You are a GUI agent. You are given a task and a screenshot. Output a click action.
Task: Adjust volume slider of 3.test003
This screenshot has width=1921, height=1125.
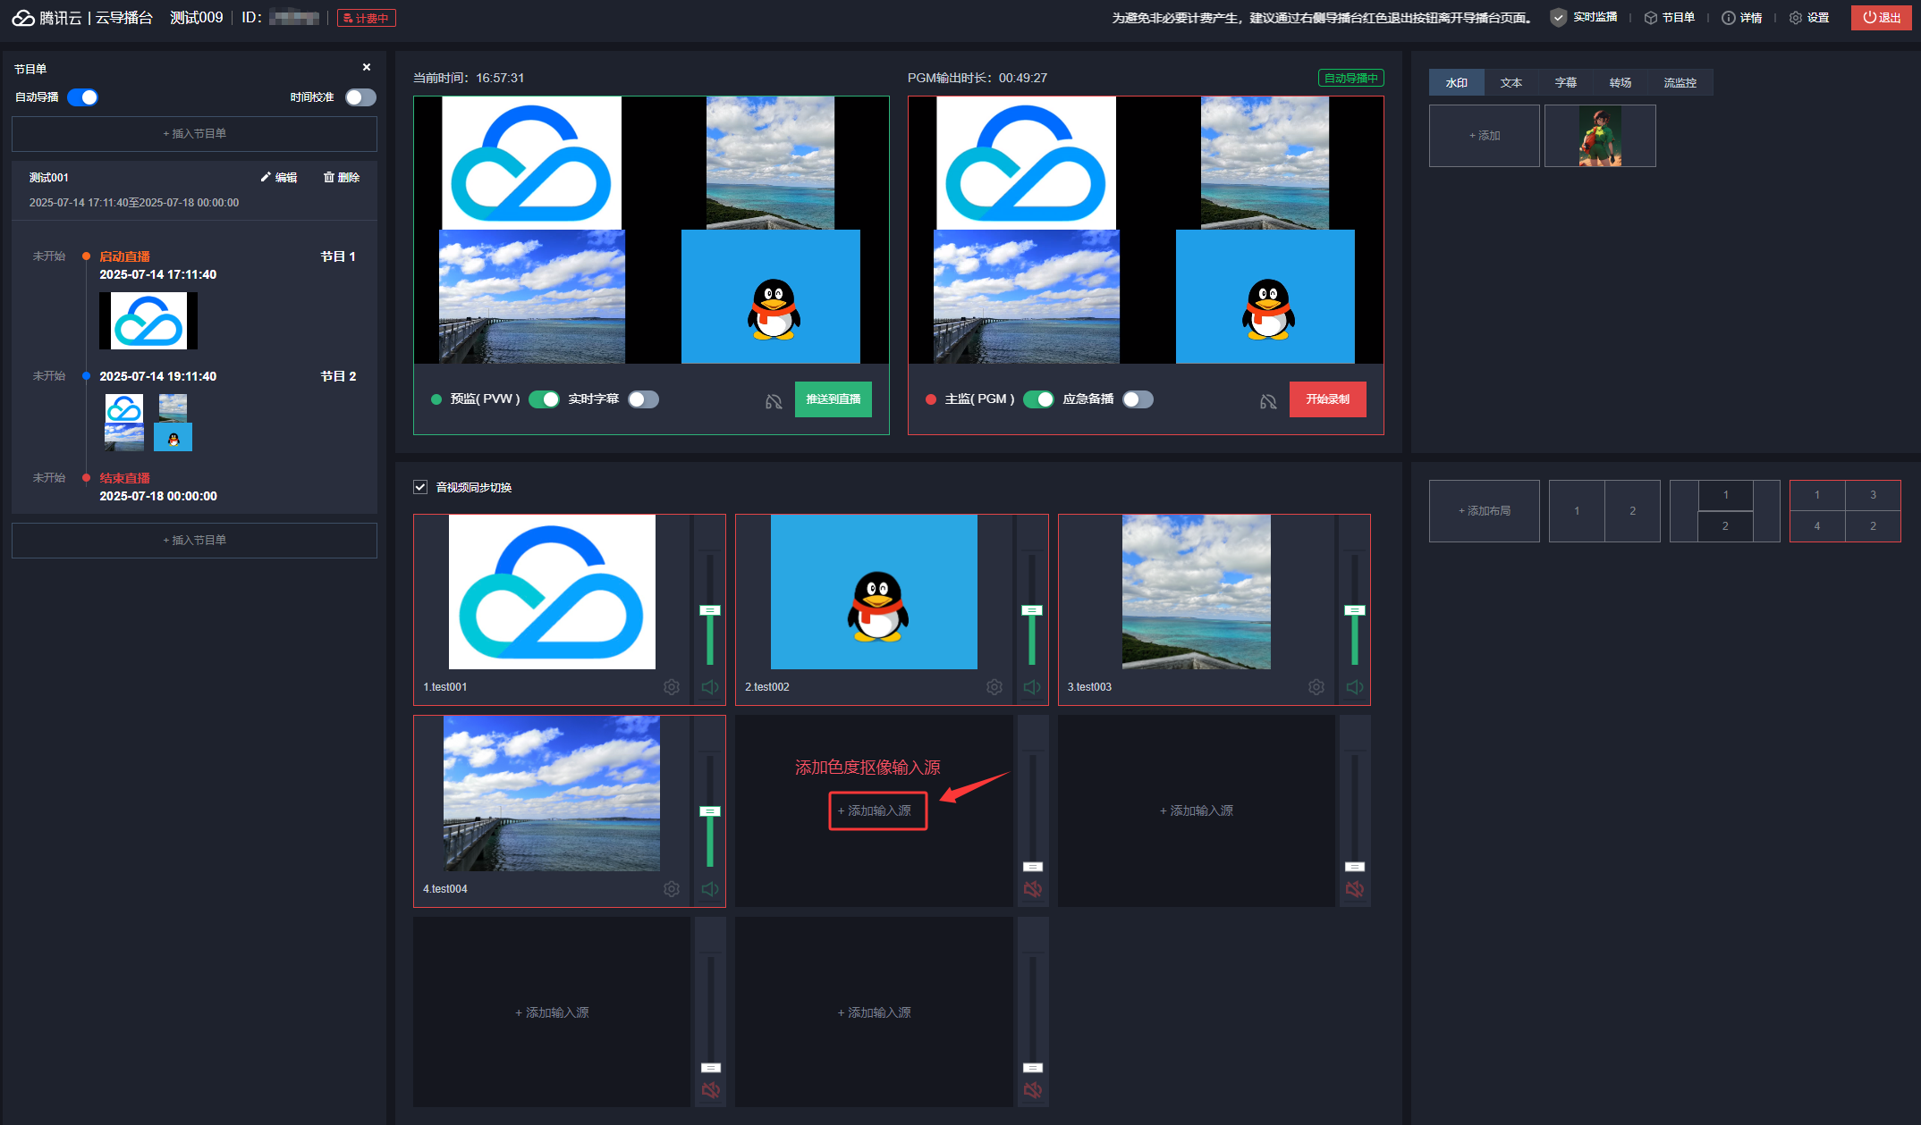(x=1355, y=610)
